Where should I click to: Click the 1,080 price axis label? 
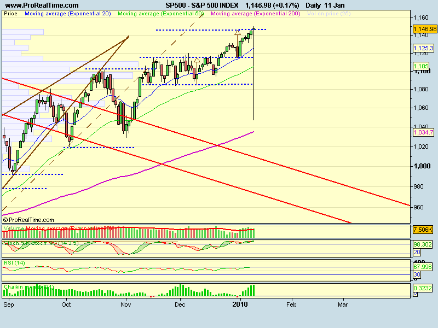(x=420, y=89)
